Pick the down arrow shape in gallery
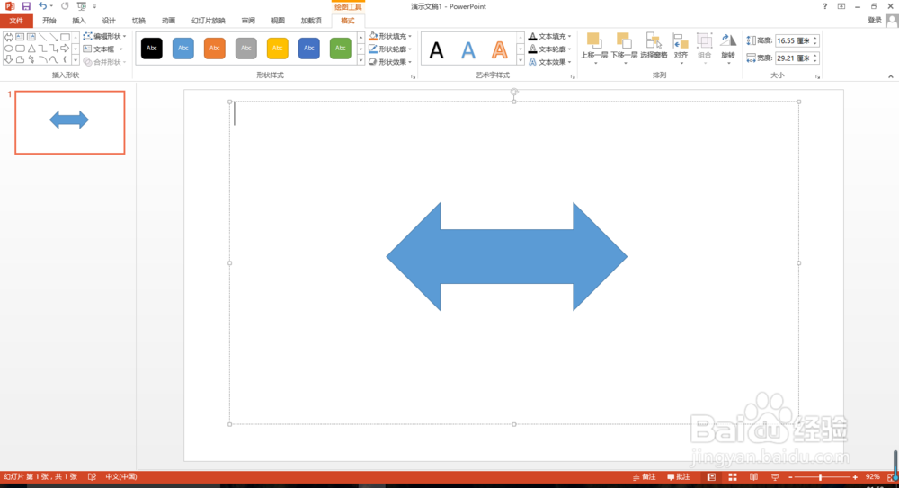 point(9,59)
